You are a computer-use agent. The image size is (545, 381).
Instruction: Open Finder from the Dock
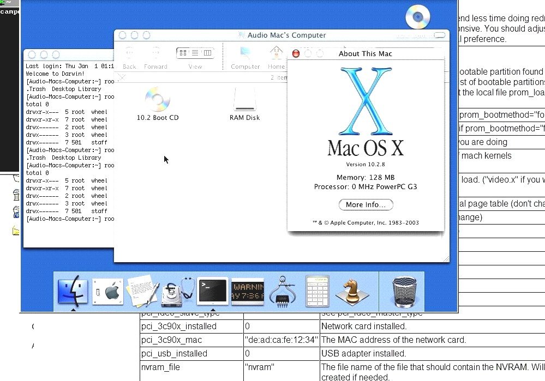point(73,292)
